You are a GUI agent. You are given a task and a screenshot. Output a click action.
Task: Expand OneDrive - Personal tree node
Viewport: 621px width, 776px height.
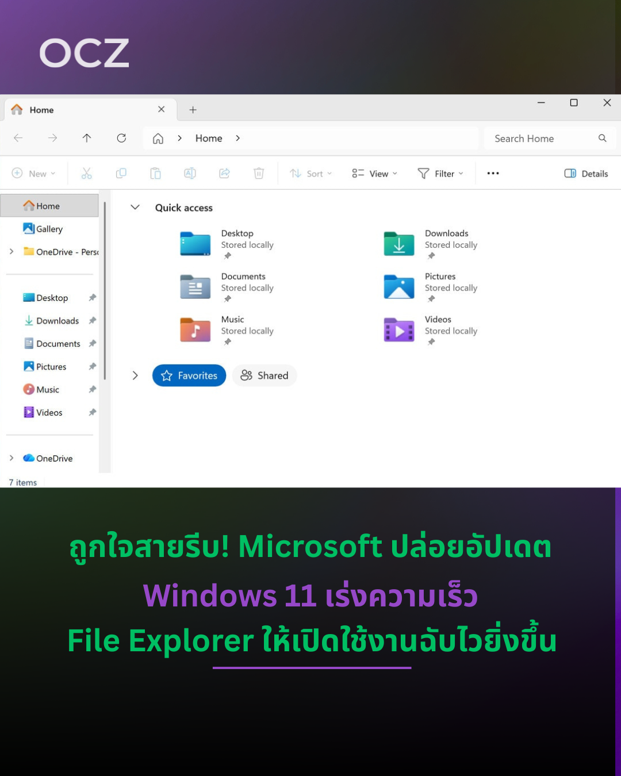[11, 252]
